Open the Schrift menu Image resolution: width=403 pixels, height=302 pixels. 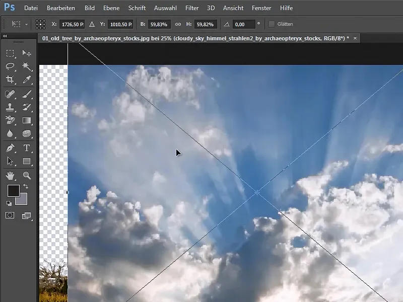pyautogui.click(x=137, y=8)
